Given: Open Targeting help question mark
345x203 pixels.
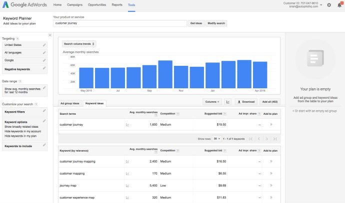Looking at the screenshot, I should pyautogui.click(x=17, y=39).
